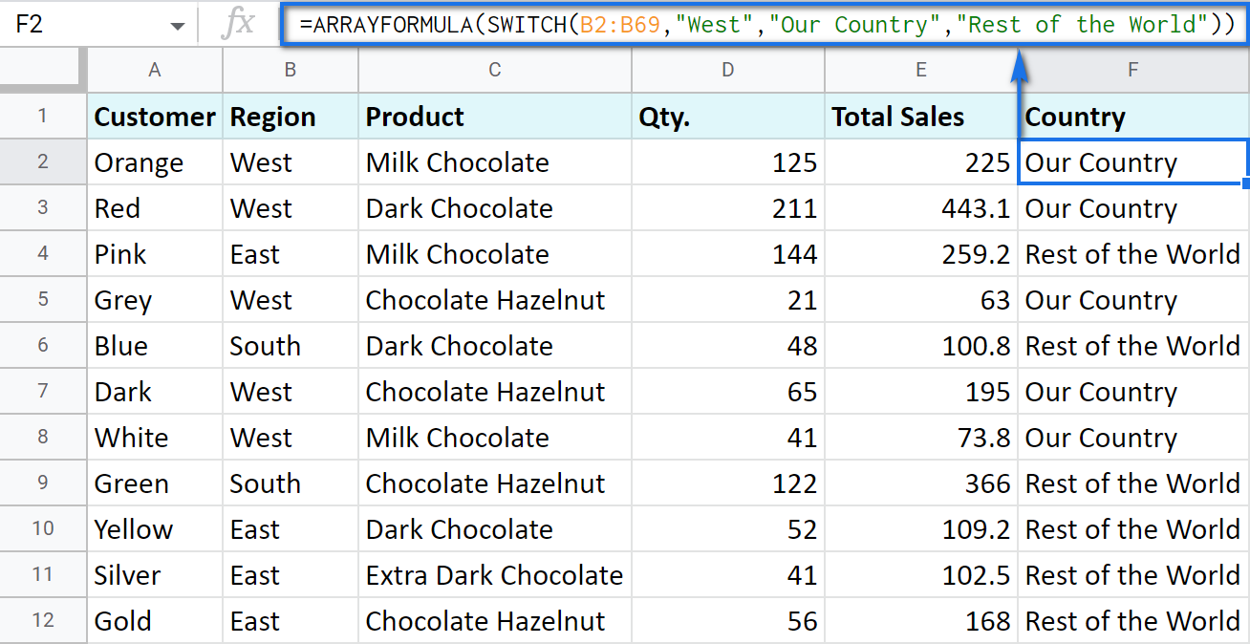Open the Name box dropdown arrow
The image size is (1250, 644).
(x=177, y=26)
